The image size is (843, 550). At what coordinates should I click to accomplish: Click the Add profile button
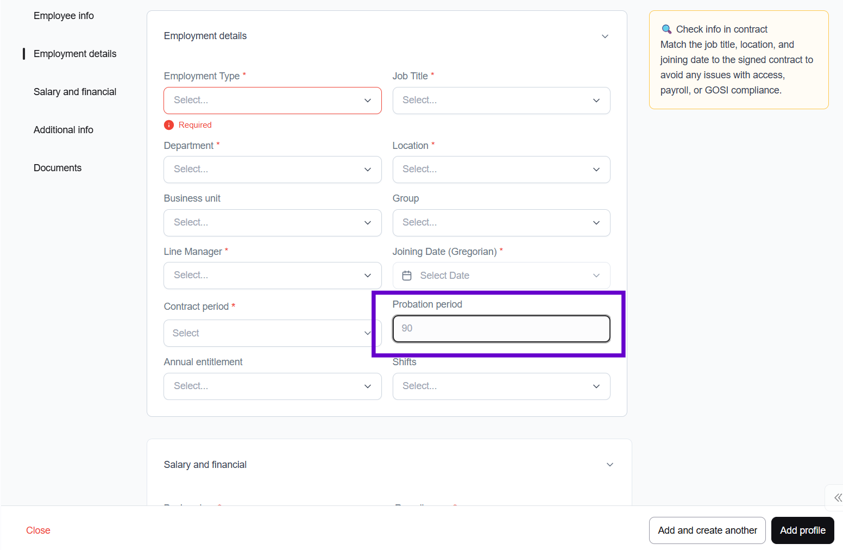pyautogui.click(x=802, y=530)
